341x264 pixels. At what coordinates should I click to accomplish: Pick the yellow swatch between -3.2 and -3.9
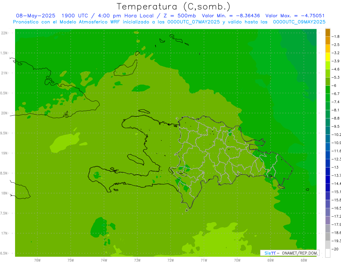[328, 57]
